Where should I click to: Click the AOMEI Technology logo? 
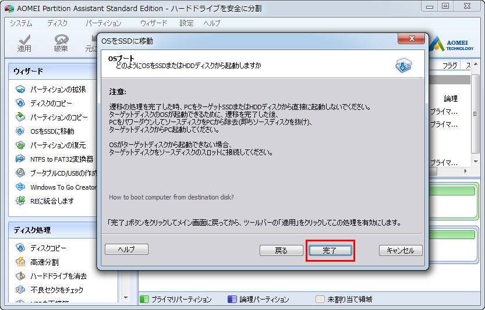tap(452, 44)
